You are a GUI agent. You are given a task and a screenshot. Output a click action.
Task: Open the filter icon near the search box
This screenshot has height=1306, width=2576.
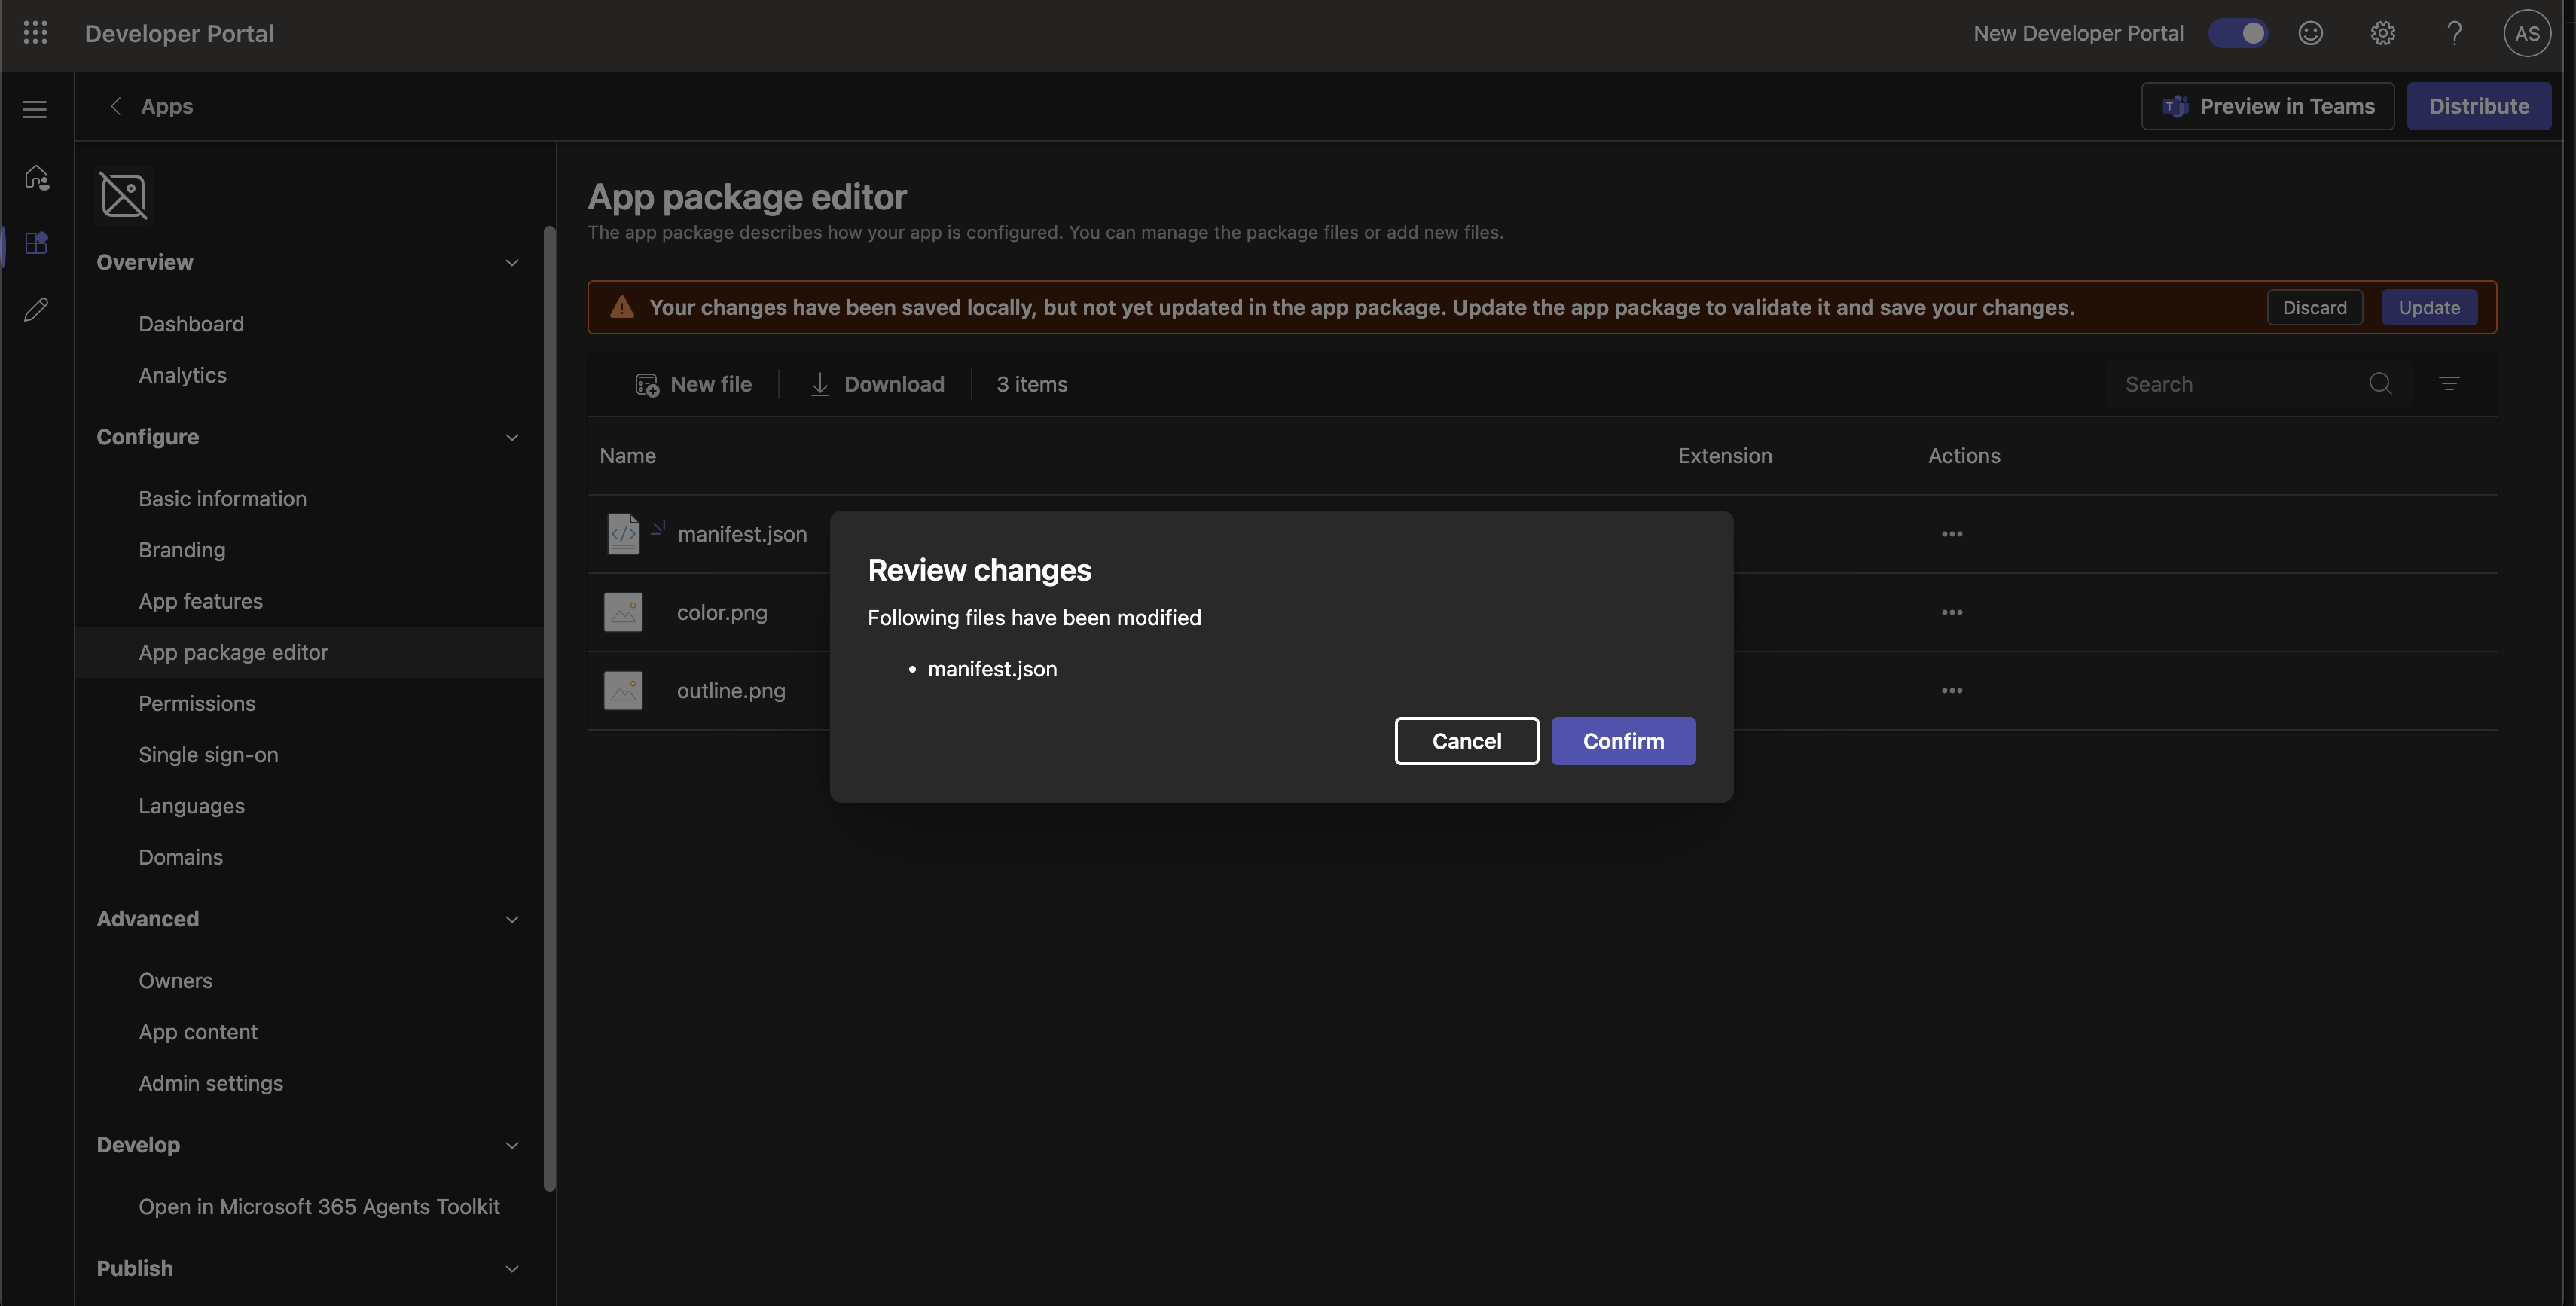coord(2449,383)
